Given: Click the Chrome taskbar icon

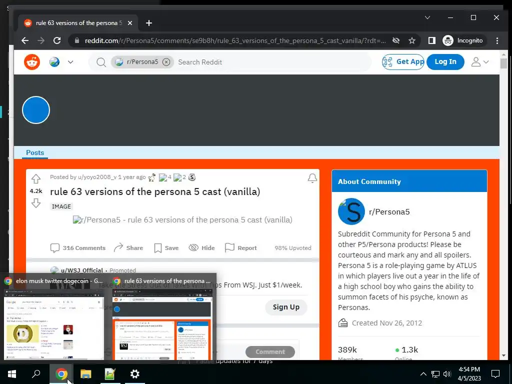Looking at the screenshot, I should pos(61,374).
